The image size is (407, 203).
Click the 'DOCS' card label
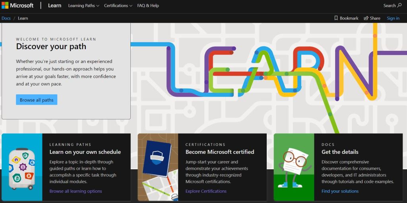click(328, 144)
